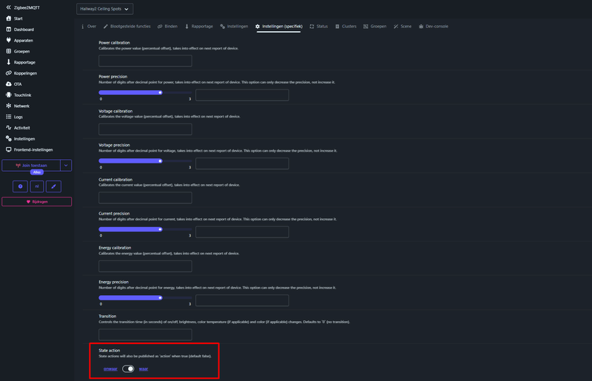Set State action to 'waar'

point(144,369)
